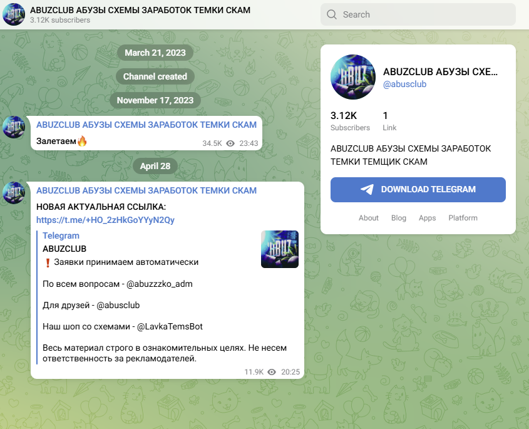
Task: Open the Apps footer link
Action: click(x=427, y=218)
